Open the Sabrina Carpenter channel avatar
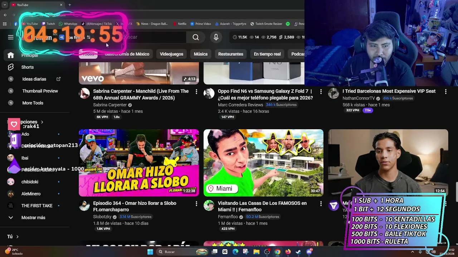458x257 pixels. click(84, 94)
